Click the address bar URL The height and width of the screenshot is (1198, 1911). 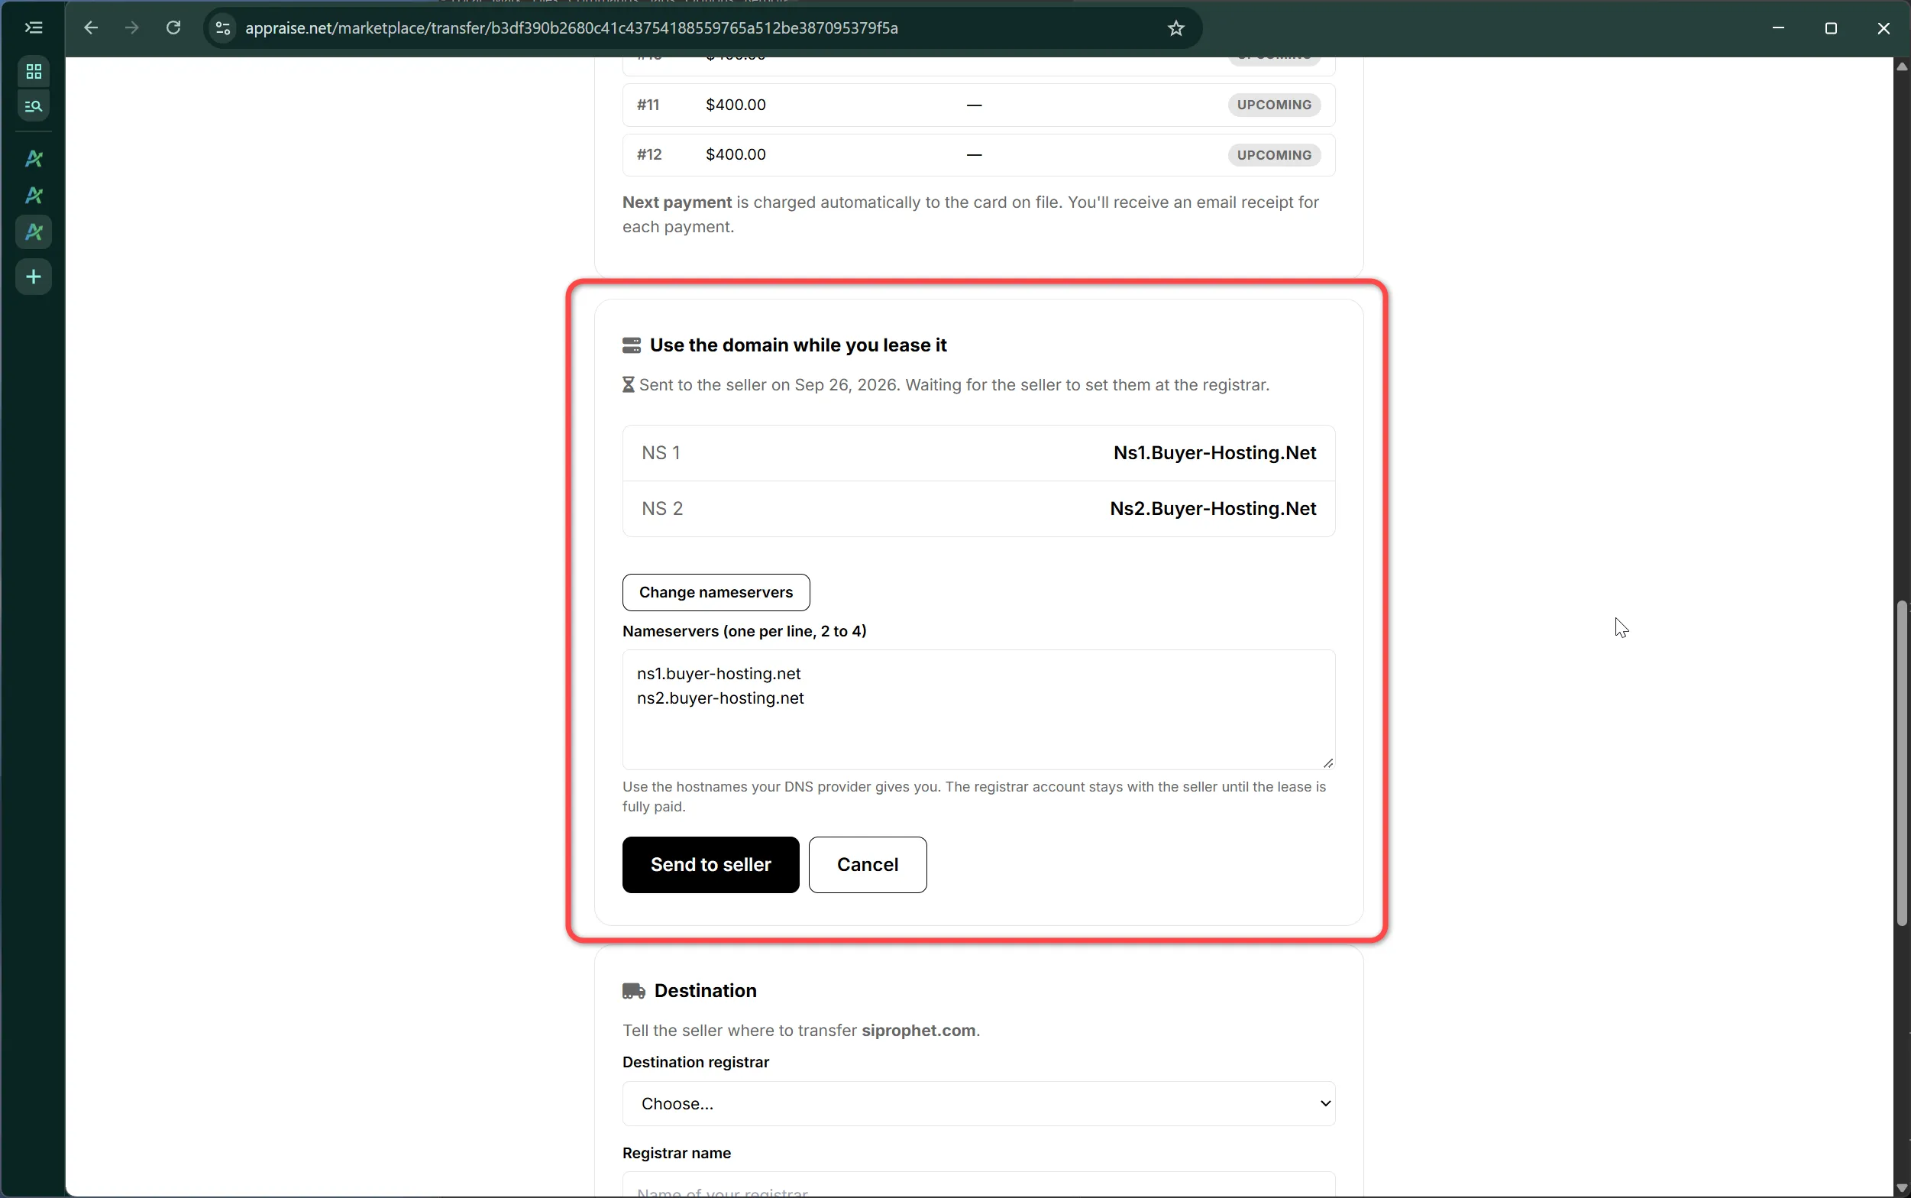pyautogui.click(x=571, y=28)
